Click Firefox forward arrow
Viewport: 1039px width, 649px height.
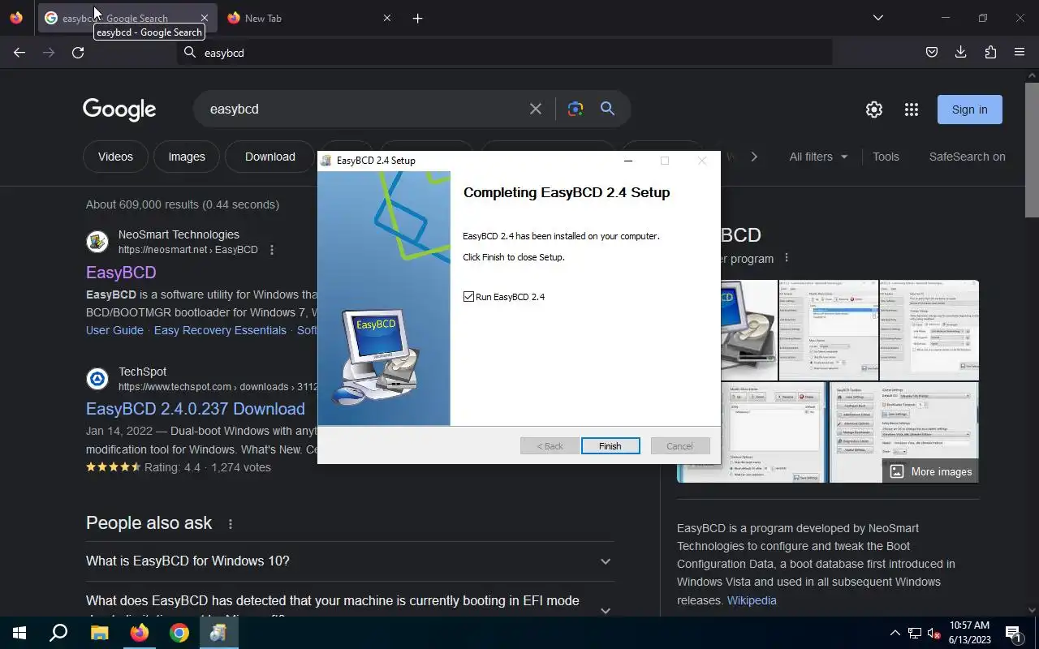49,53
